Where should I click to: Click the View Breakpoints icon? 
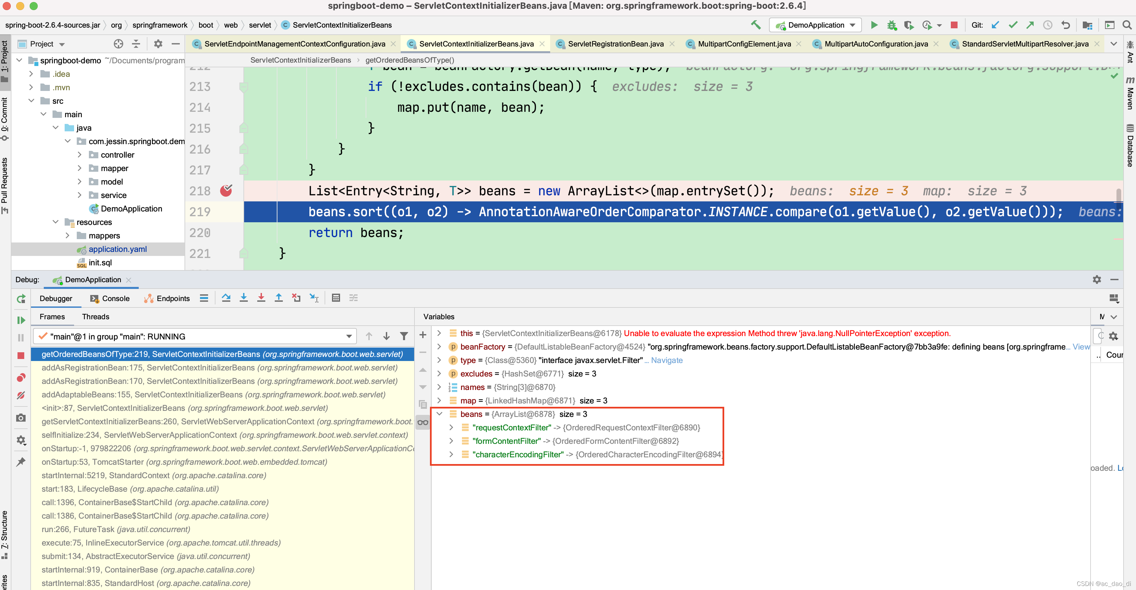point(21,378)
